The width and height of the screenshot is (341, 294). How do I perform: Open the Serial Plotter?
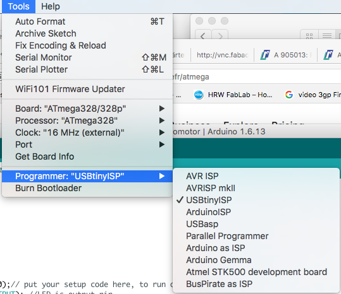[87, 69]
